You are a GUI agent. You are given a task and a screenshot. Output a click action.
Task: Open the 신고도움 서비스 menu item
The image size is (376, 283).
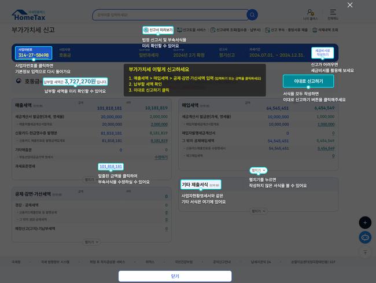[191, 30]
